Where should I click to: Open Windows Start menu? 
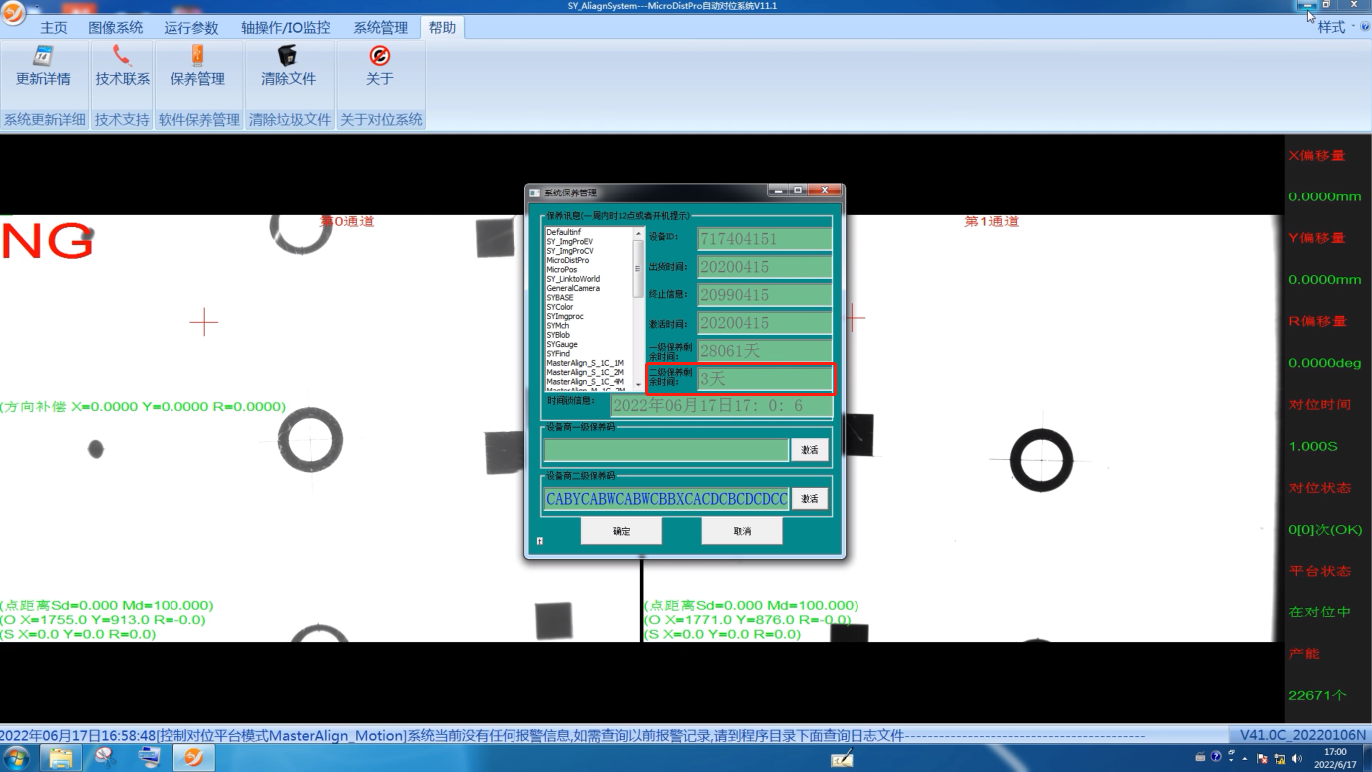click(x=16, y=758)
